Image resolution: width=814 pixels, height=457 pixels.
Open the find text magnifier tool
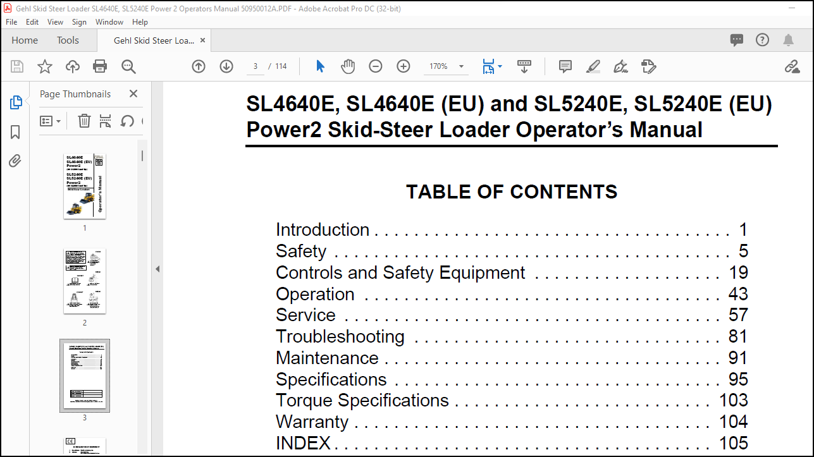(128, 66)
